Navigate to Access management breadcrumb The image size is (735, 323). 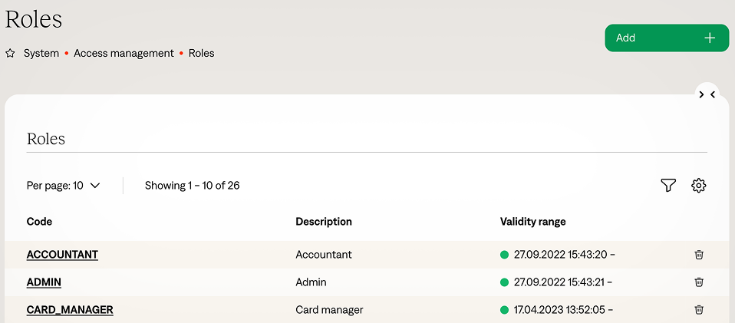[x=124, y=54]
